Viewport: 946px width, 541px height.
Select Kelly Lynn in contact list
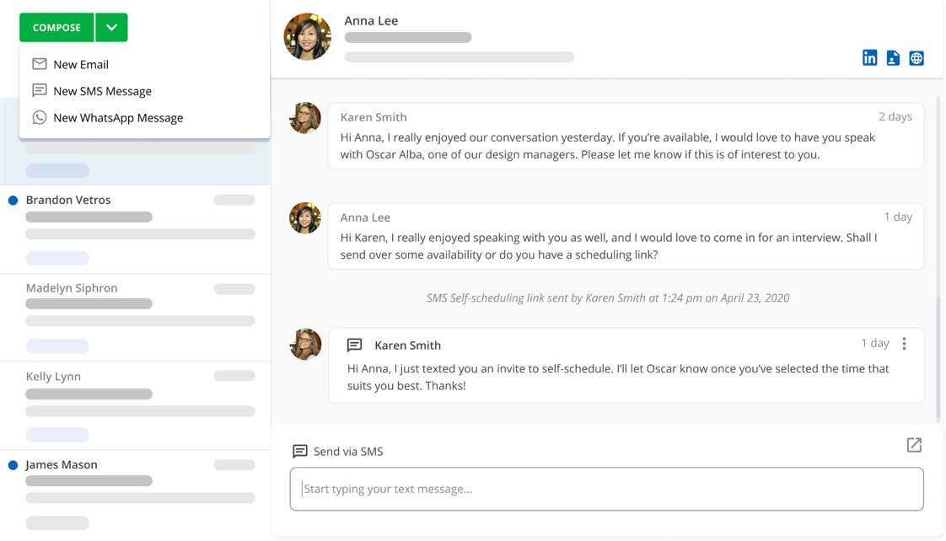tap(53, 377)
